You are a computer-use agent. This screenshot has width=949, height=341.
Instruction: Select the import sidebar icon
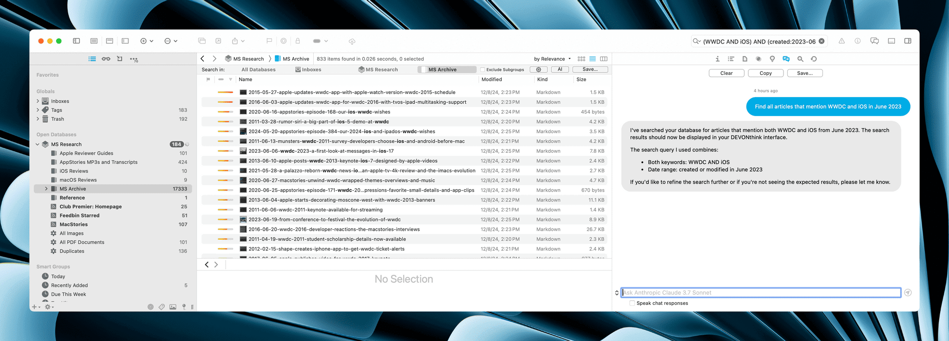pos(120,59)
